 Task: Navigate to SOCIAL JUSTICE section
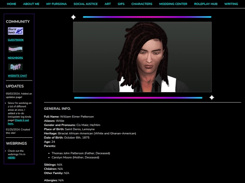86,4
